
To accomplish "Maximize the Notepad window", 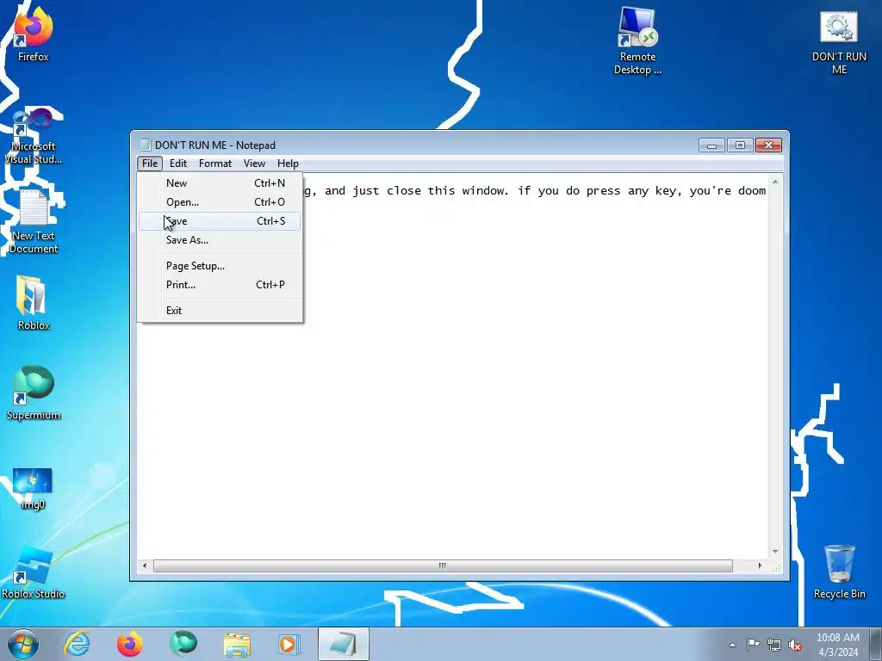I will (x=740, y=145).
